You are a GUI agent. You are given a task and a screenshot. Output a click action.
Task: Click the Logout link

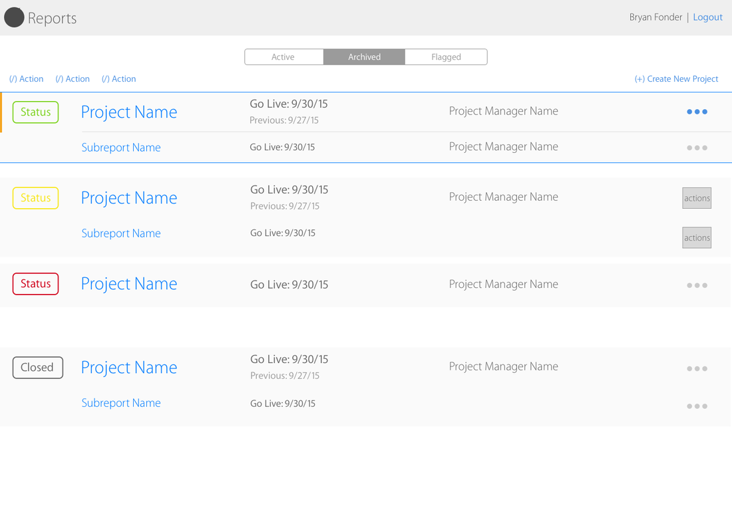coord(708,17)
